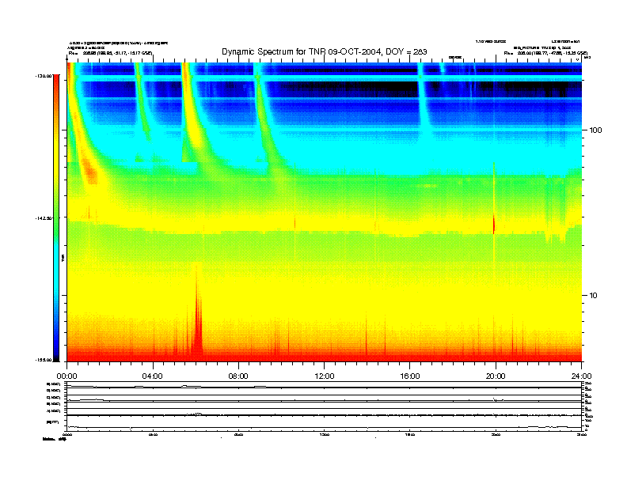Click the 100 frequency axis label
The height and width of the screenshot is (484, 627).
(x=595, y=130)
